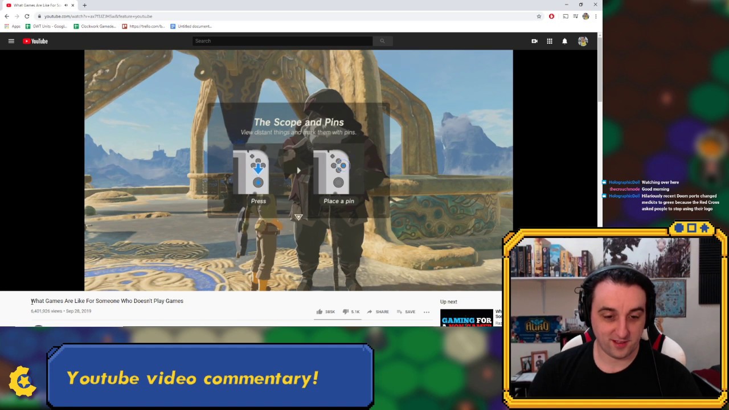The image size is (729, 410).
Task: Open the three-dot more actions menu
Action: click(x=427, y=312)
